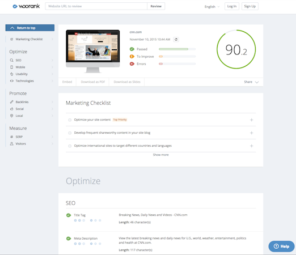
Task: Select the Embed tab
Action: click(67, 82)
